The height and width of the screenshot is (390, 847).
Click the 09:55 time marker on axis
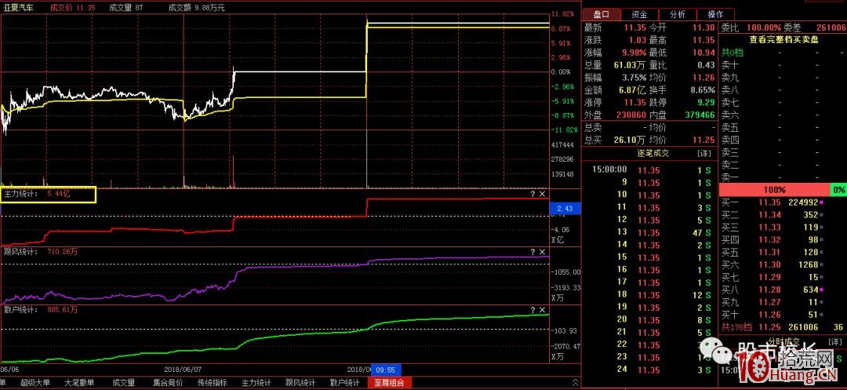coord(384,369)
